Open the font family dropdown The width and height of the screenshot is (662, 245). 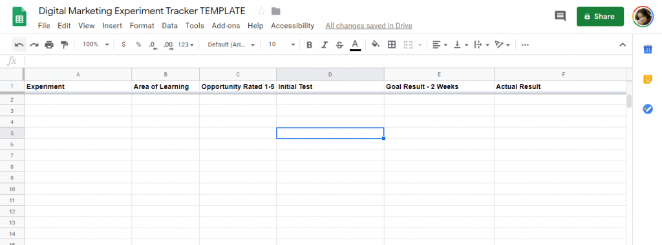point(231,44)
